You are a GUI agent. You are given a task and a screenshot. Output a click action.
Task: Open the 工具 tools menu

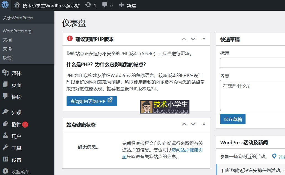point(16,148)
